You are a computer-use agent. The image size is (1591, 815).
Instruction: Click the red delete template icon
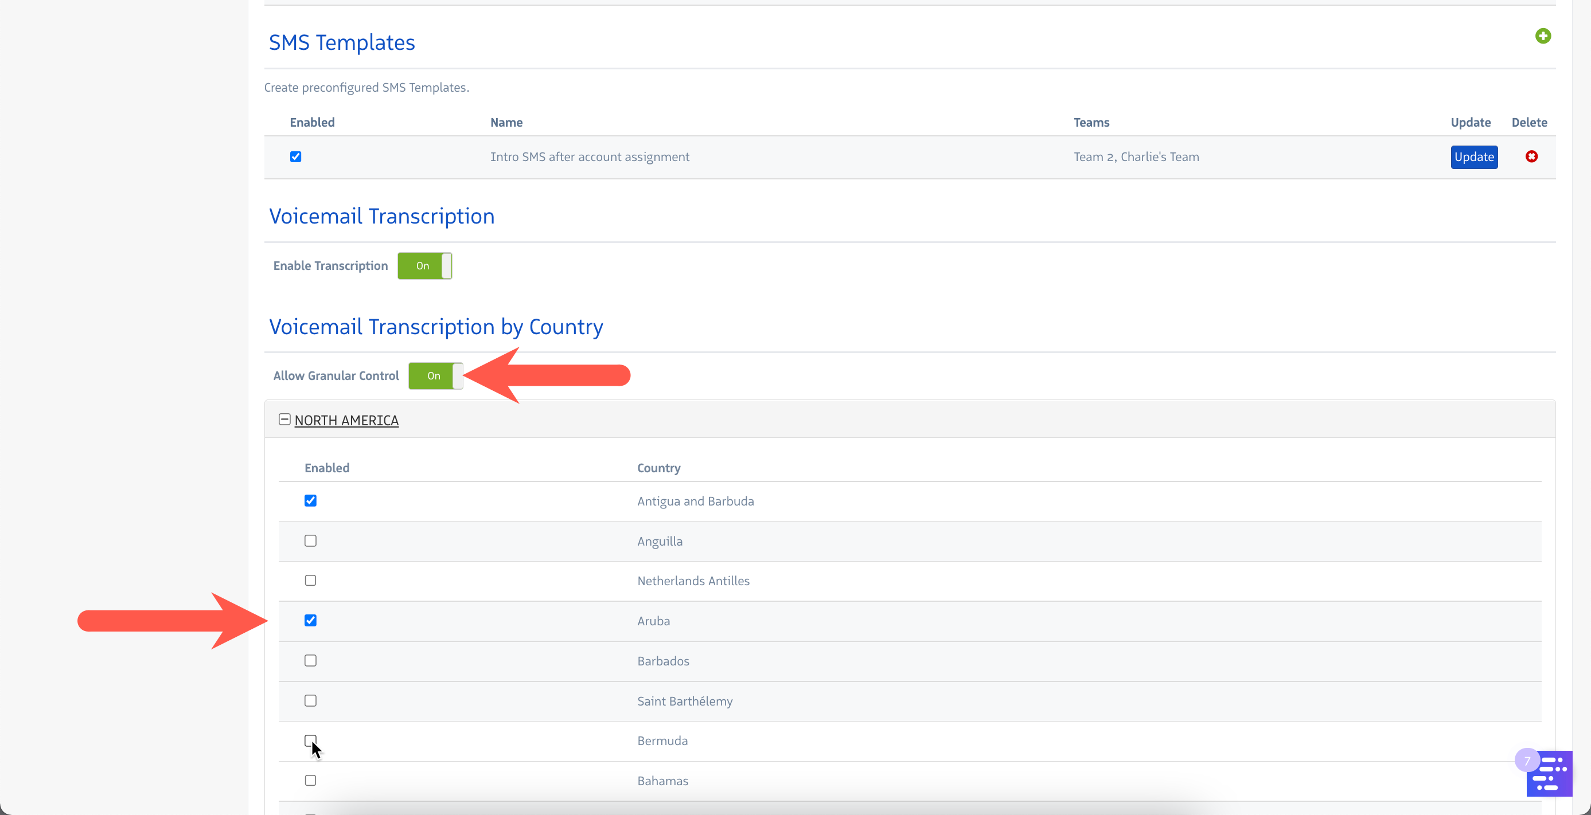[x=1531, y=156]
